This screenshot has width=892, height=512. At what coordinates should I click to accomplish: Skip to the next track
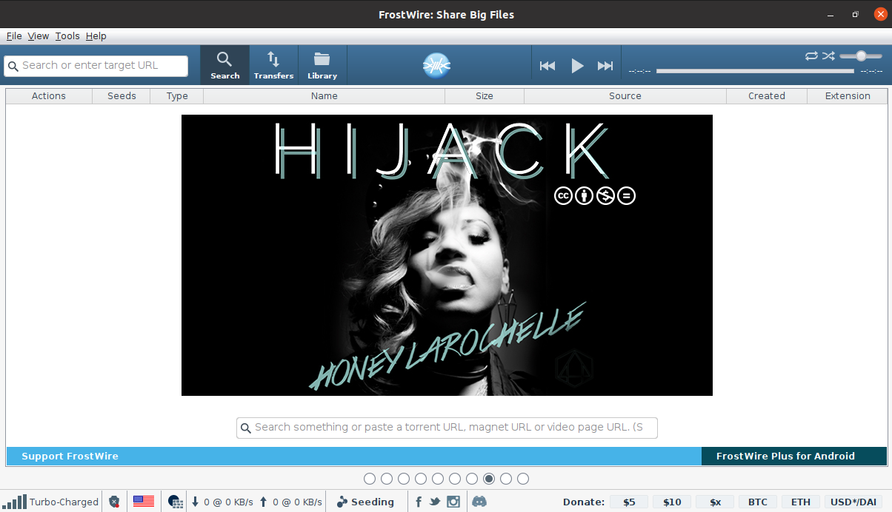[605, 66]
